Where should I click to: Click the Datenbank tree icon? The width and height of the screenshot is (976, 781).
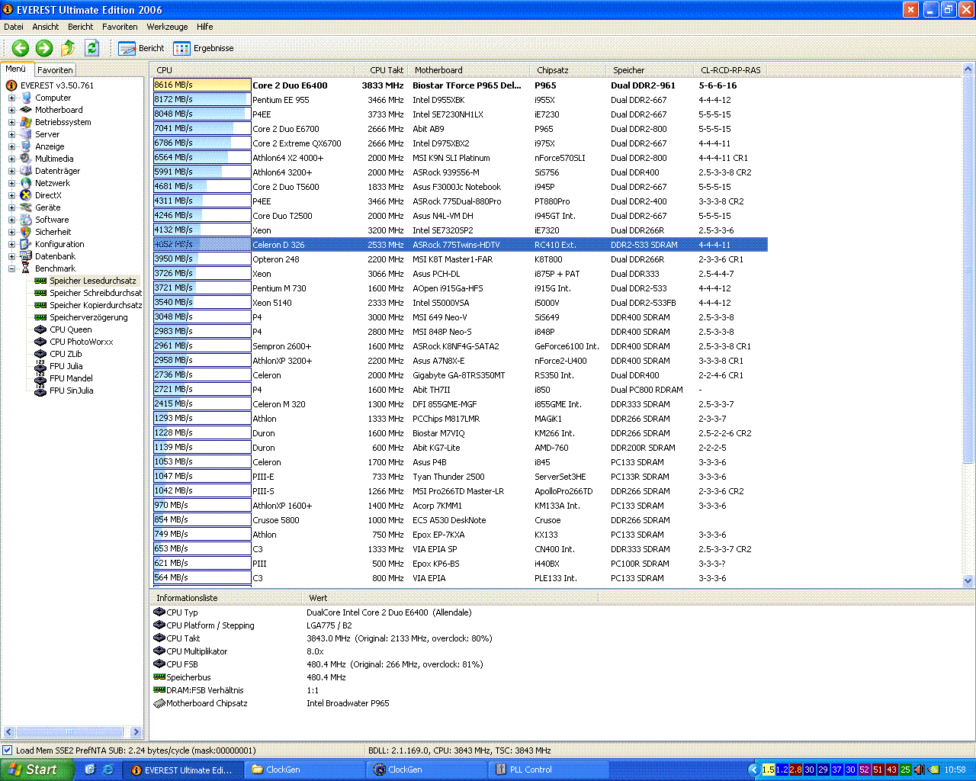pyautogui.click(x=26, y=256)
